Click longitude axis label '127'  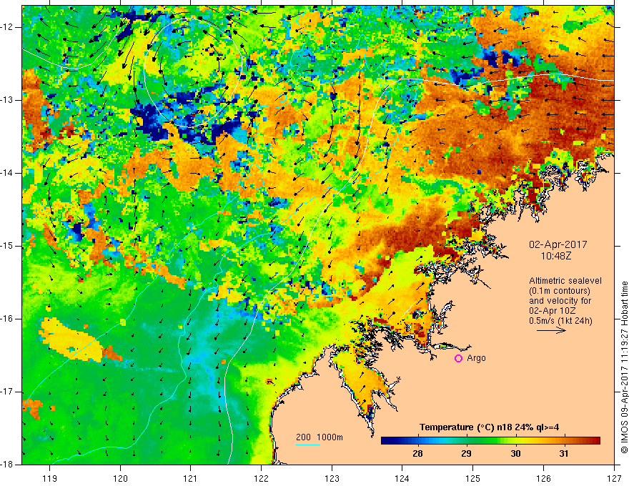[614, 478]
